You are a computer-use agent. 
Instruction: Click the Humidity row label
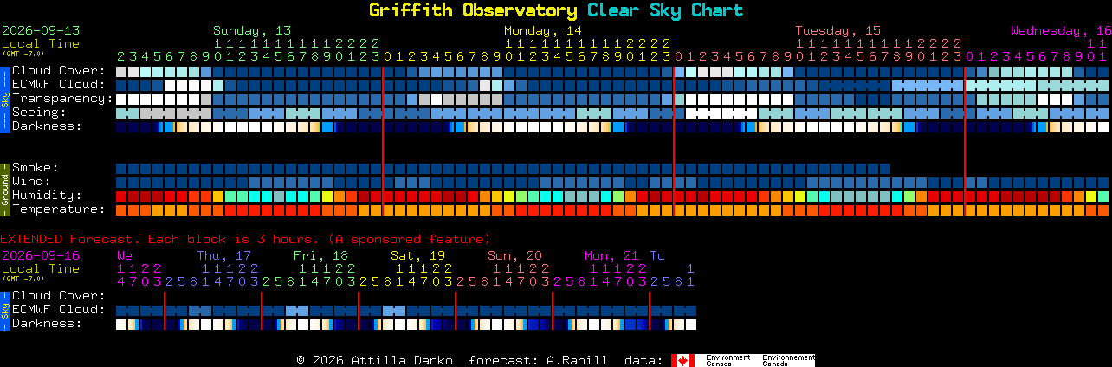coord(47,196)
